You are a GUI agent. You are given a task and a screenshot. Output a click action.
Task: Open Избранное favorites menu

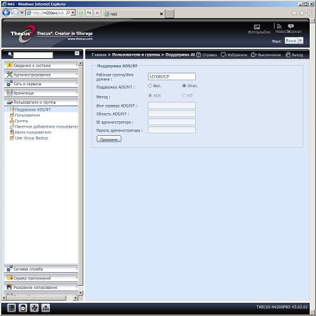[x=234, y=55]
